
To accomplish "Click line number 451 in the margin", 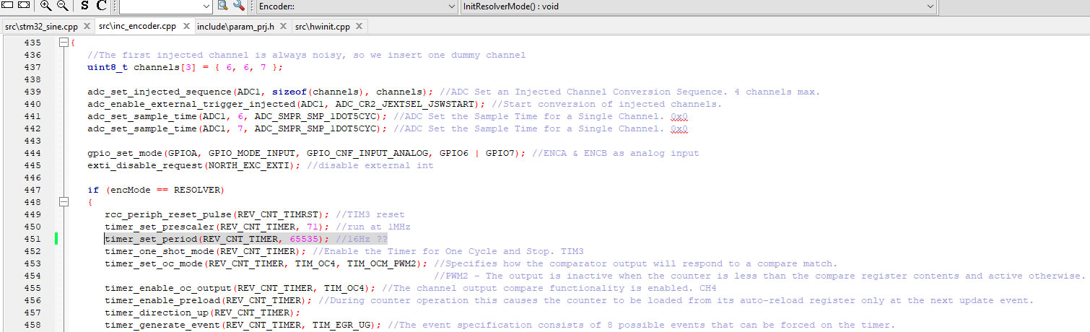I will coord(32,239).
